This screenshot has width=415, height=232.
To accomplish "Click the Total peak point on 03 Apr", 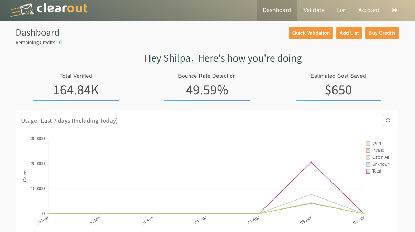I will point(311,162).
